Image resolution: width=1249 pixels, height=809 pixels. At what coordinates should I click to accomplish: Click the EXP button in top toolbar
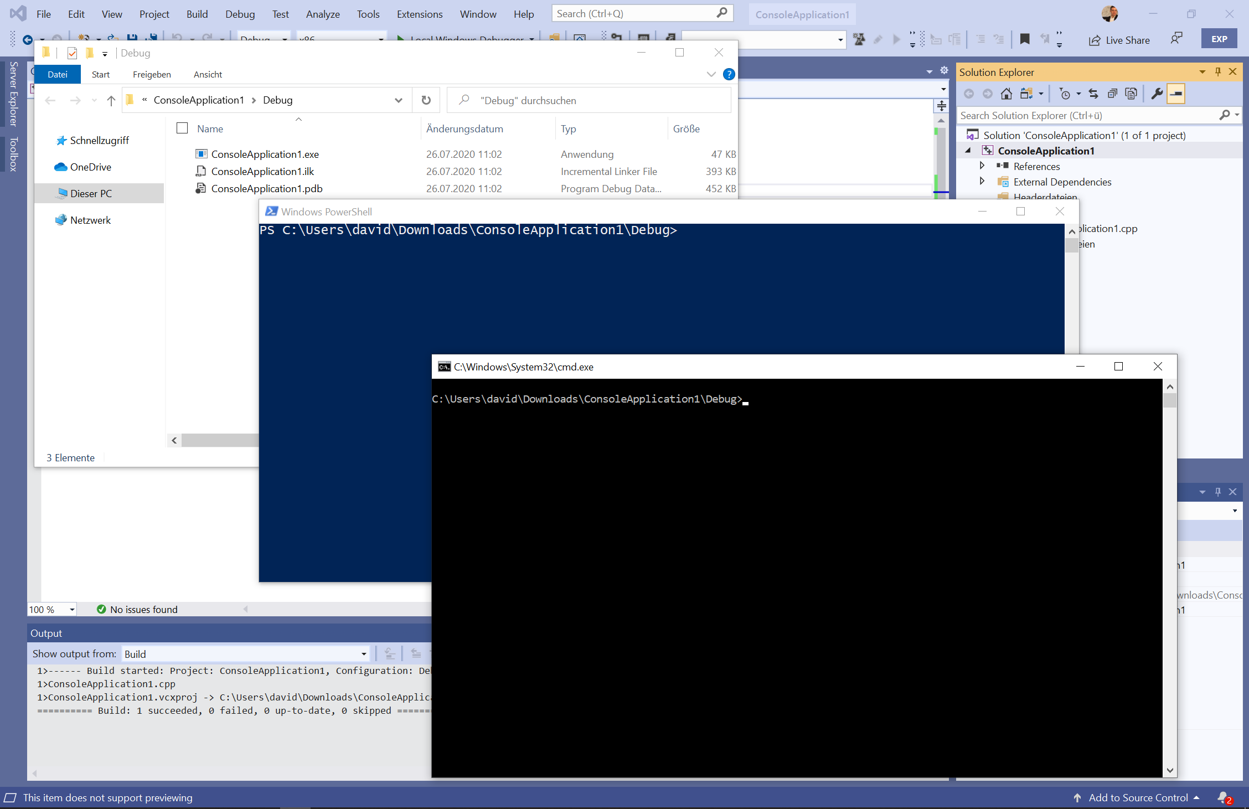(1219, 39)
